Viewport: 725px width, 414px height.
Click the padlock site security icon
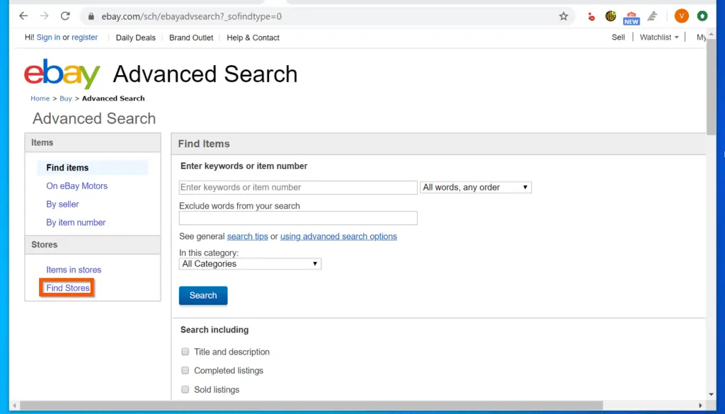coord(91,17)
